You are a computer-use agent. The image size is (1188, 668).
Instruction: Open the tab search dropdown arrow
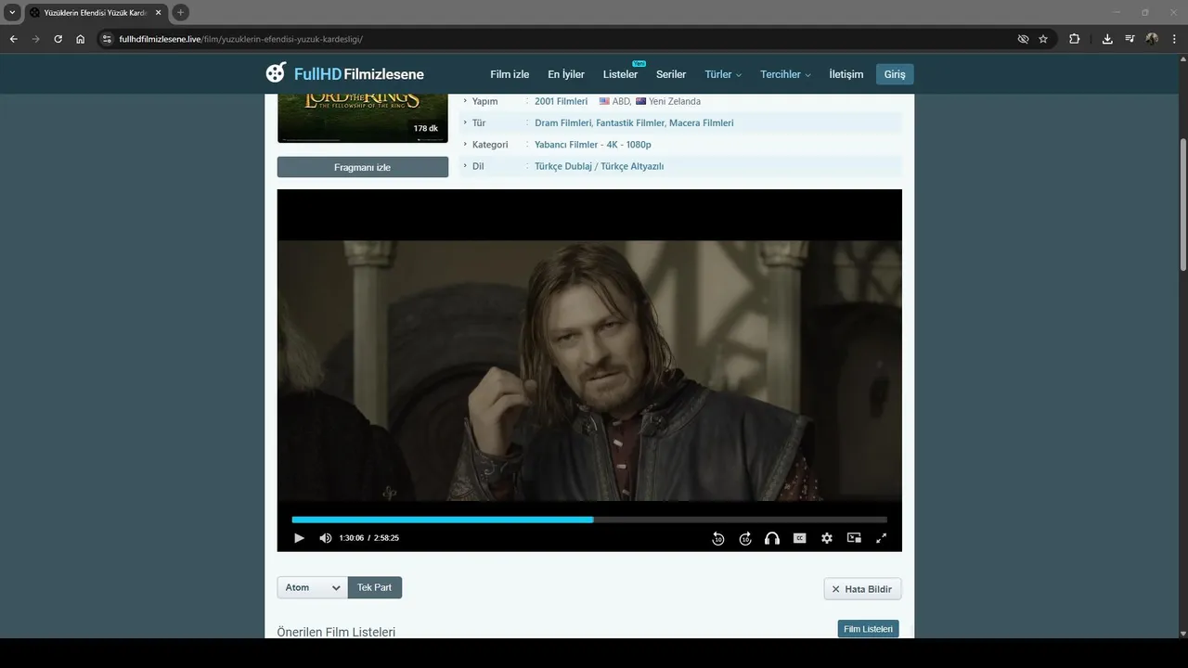pyautogui.click(x=12, y=12)
